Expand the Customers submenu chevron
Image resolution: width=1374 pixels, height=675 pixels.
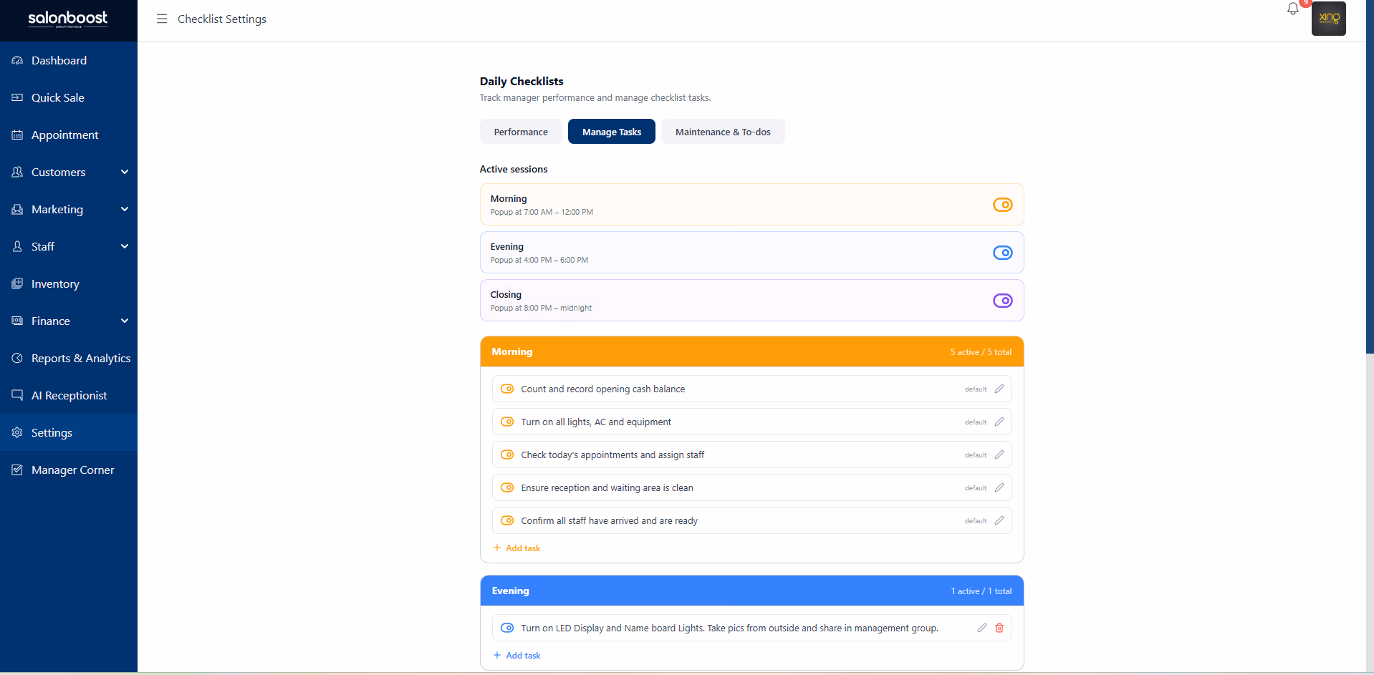pos(125,172)
